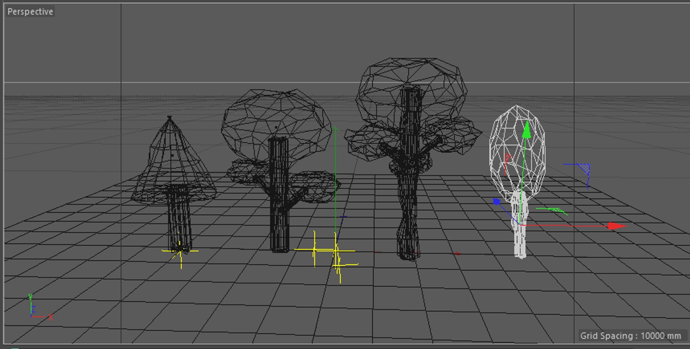Click the yellow null object beneath cone tree

[x=180, y=251]
